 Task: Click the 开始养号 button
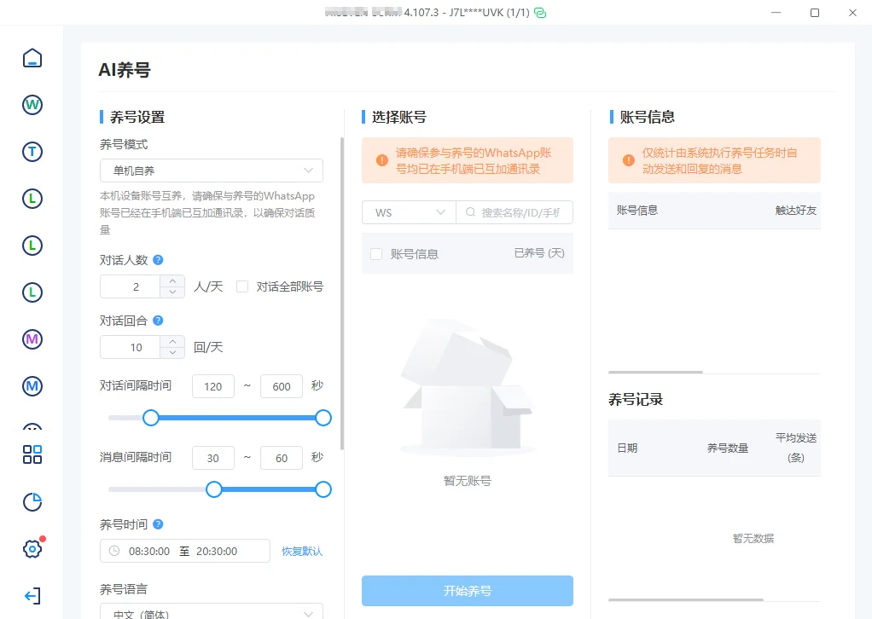[x=467, y=590]
